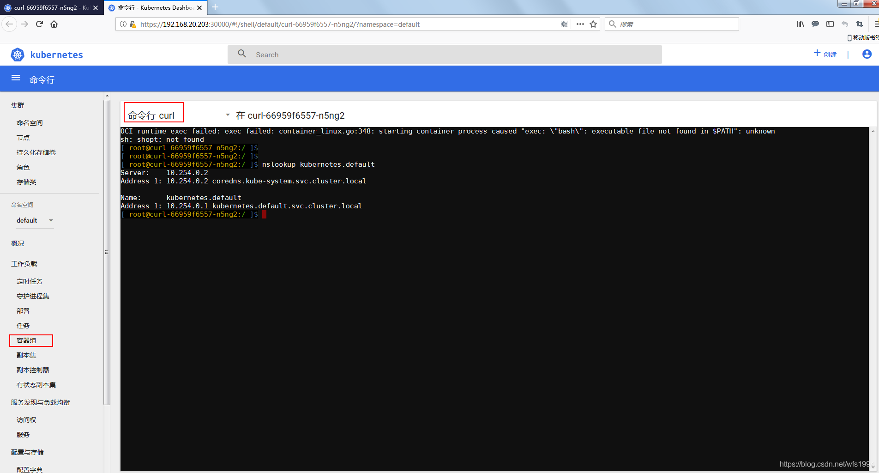Screen dimensions: 879x473
Task: Click the browser 搜索 search box
Action: (x=672, y=24)
